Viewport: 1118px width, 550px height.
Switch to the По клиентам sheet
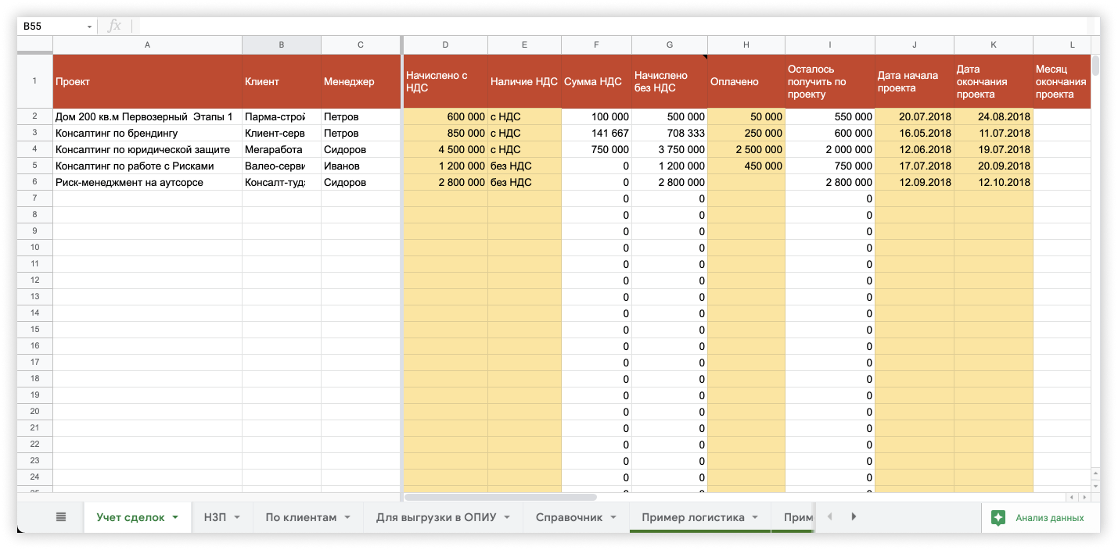pyautogui.click(x=300, y=517)
